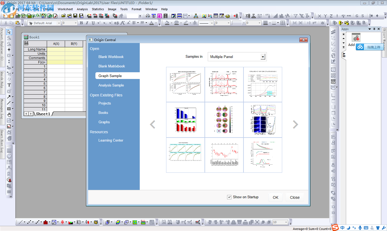Image resolution: width=387 pixels, height=231 pixels.
Task: Click the Bold formatting button
Action: (81, 23)
